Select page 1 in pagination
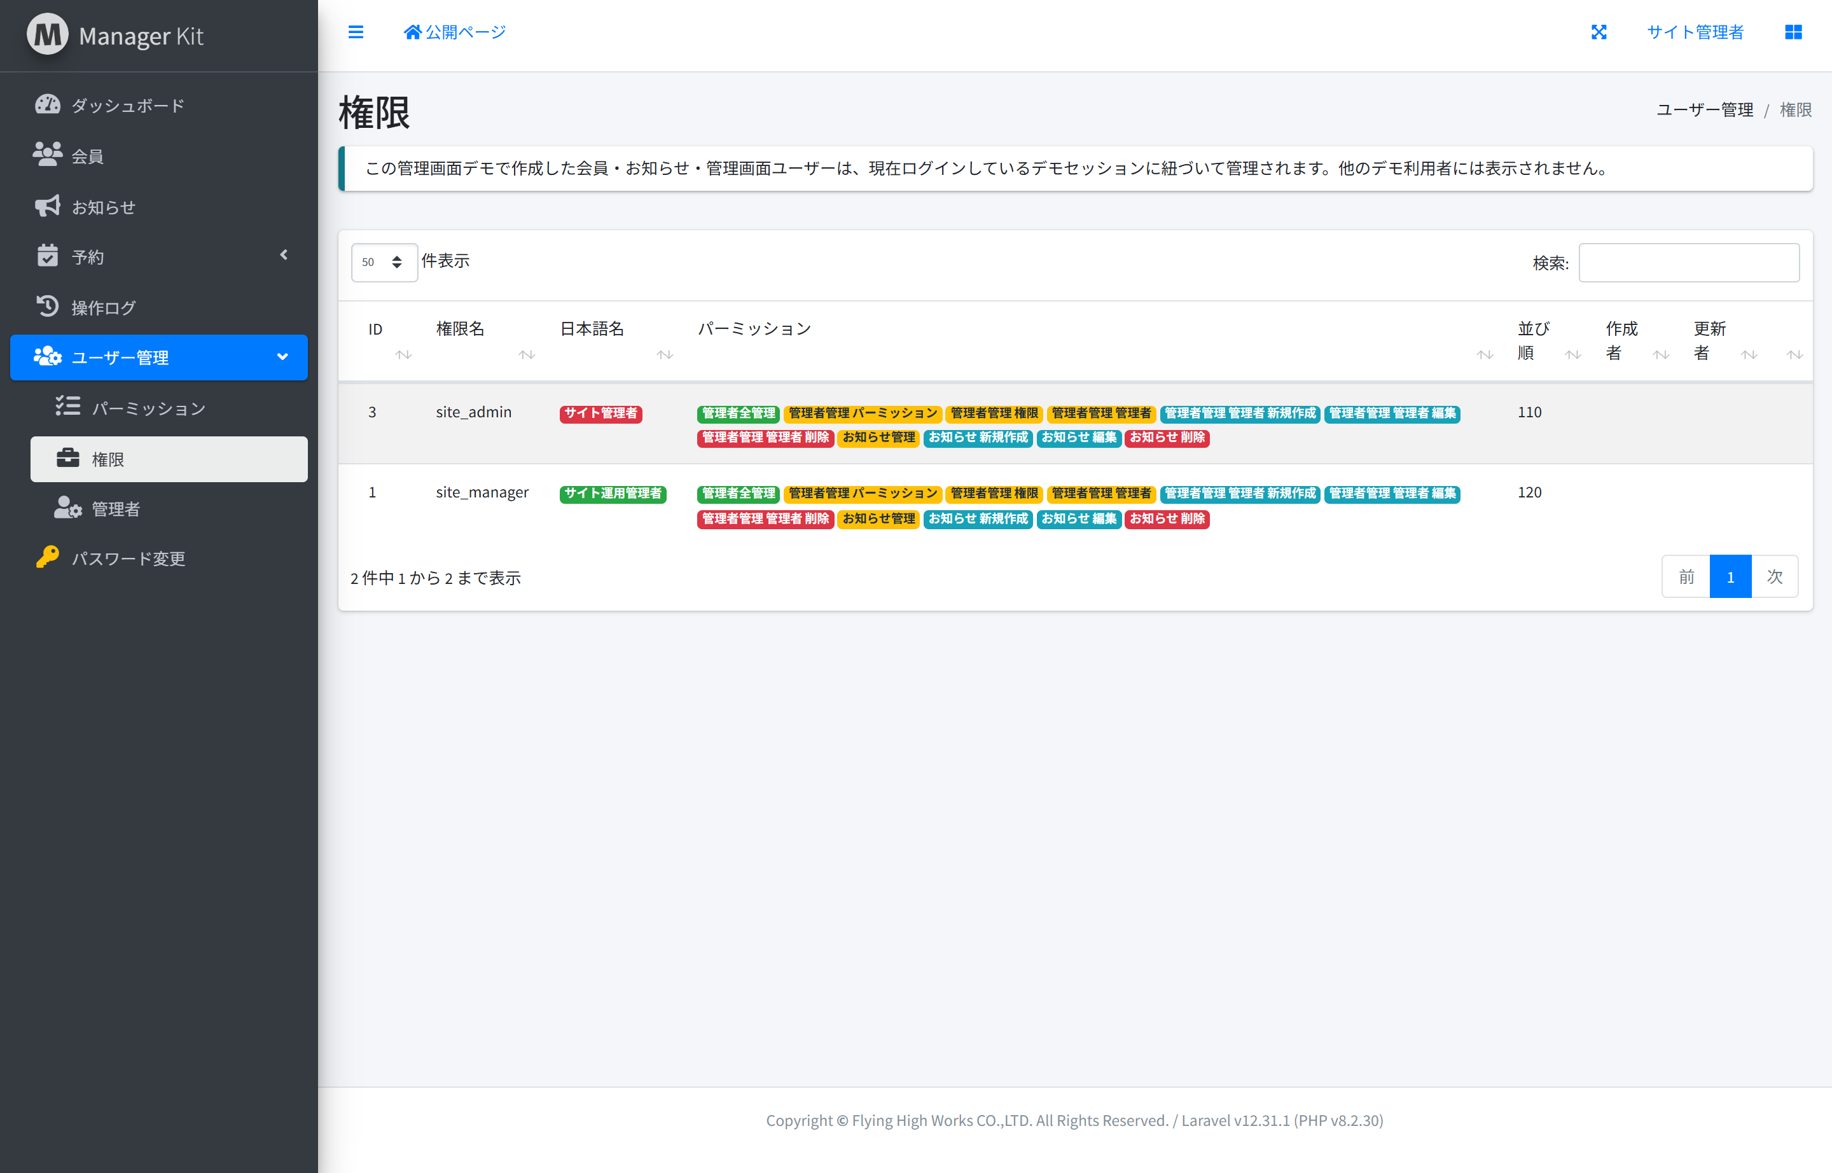 1730,576
